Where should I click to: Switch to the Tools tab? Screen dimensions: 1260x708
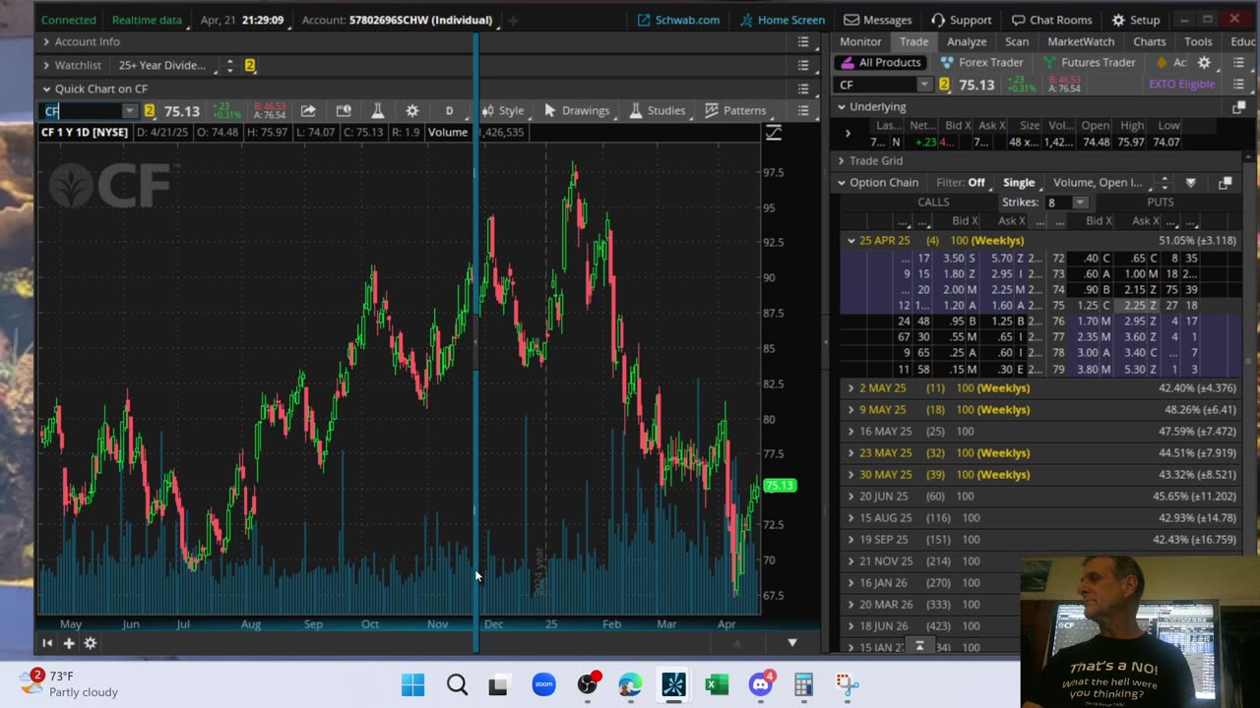point(1198,41)
